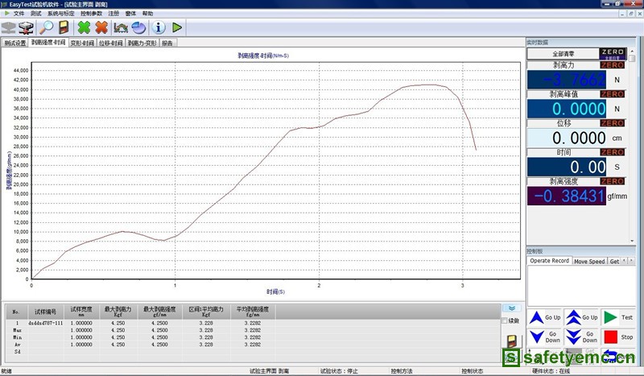This screenshot has width=644, height=376.
Task: Click the 位移 value display in cm
Action: (x=567, y=138)
